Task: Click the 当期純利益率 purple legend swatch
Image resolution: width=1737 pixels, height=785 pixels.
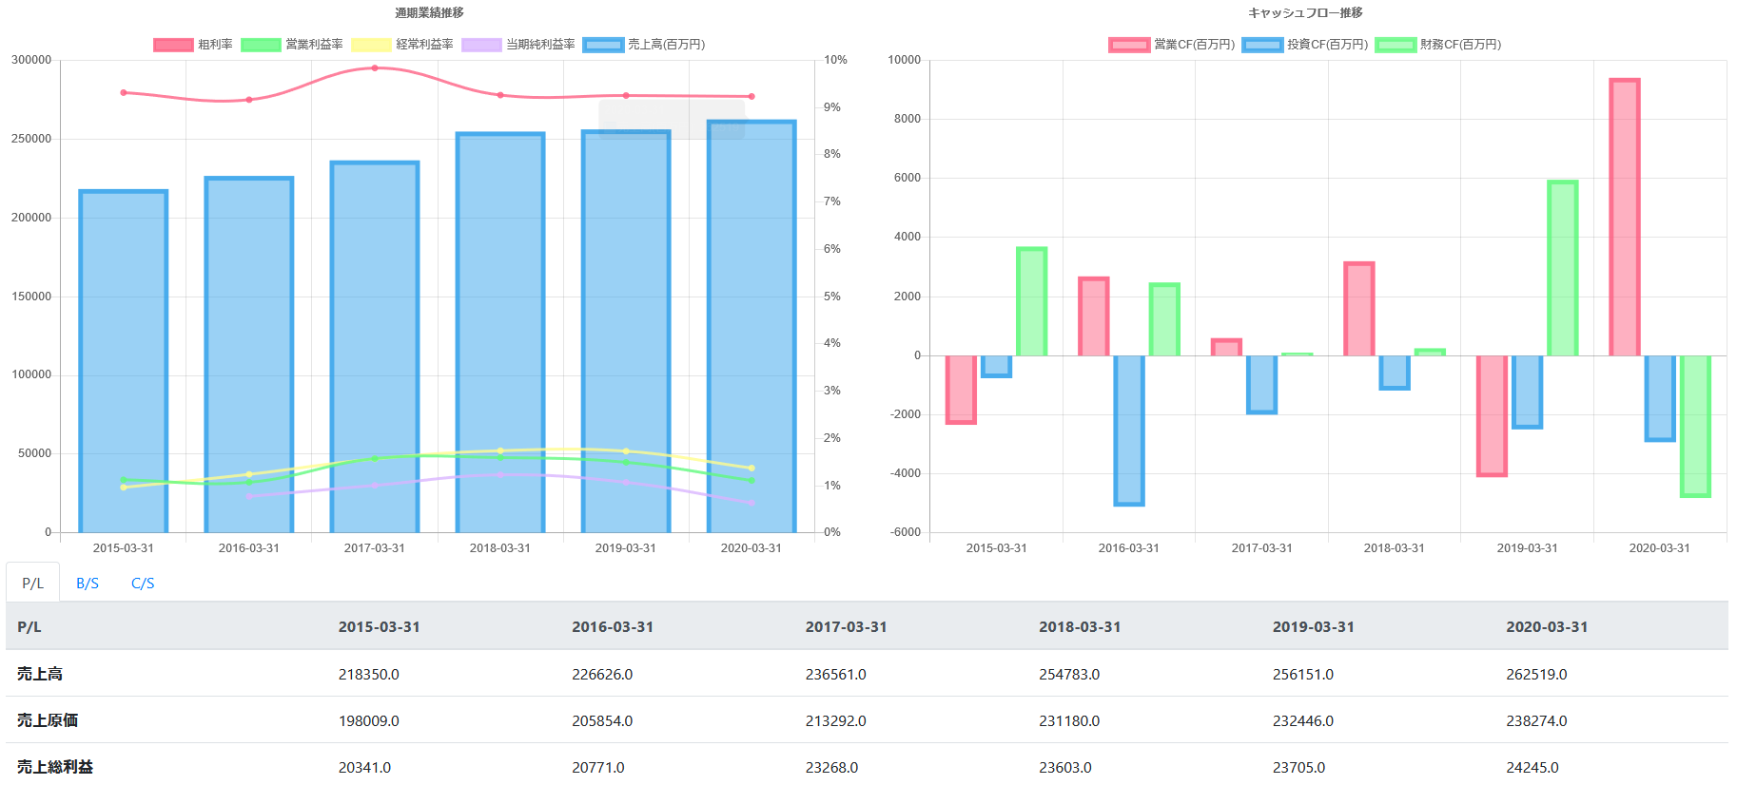Action: point(481,45)
